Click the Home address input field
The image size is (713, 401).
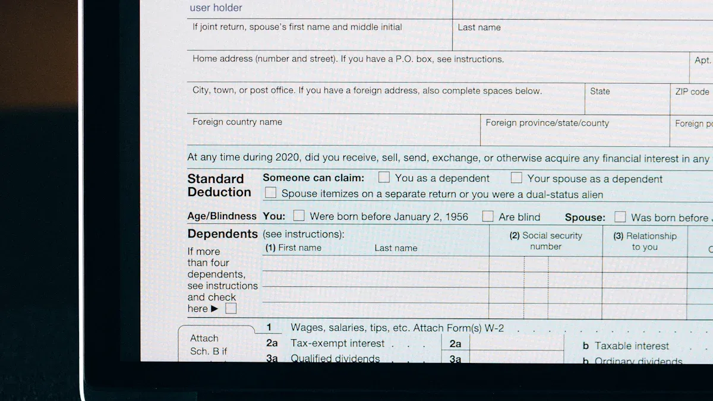pyautogui.click(x=416, y=72)
